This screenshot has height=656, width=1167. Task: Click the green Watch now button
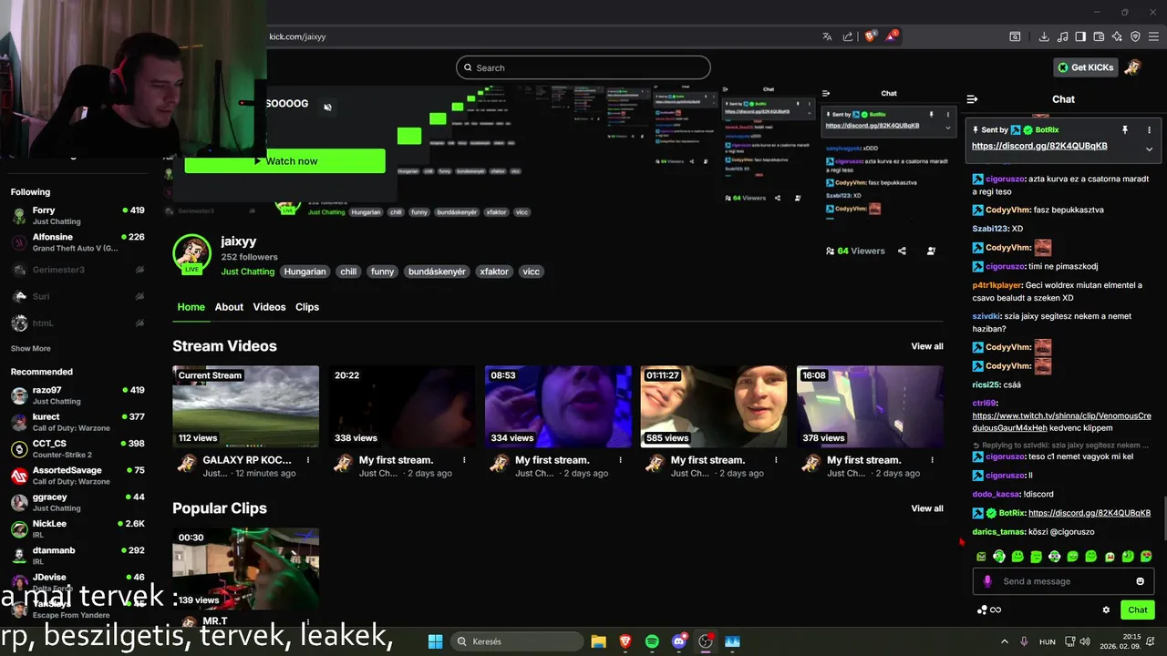pyautogui.click(x=285, y=161)
